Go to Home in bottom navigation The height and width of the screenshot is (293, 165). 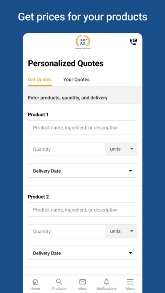point(35,284)
